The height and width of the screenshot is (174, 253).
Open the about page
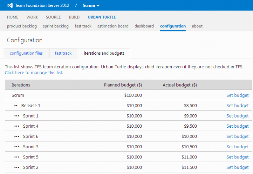point(197,26)
